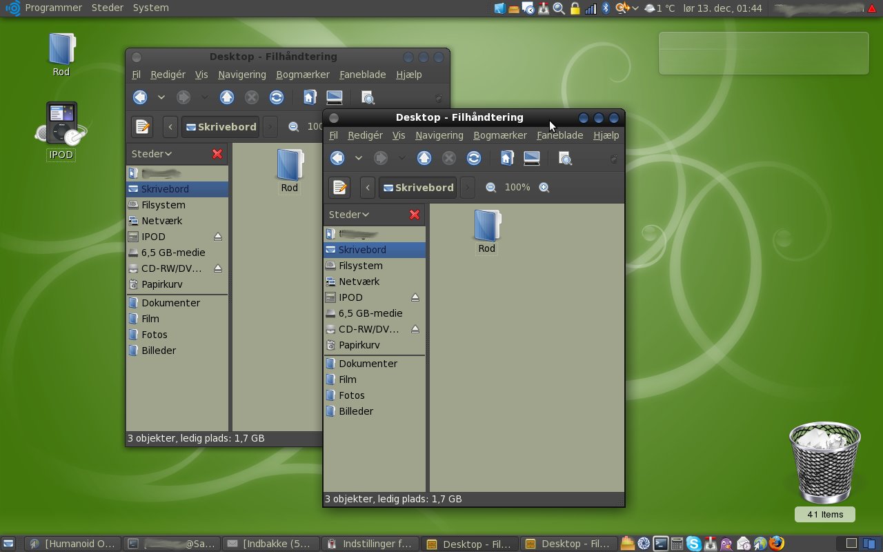Open Hjælp menu in back window
This screenshot has height=552, width=883.
(409, 75)
